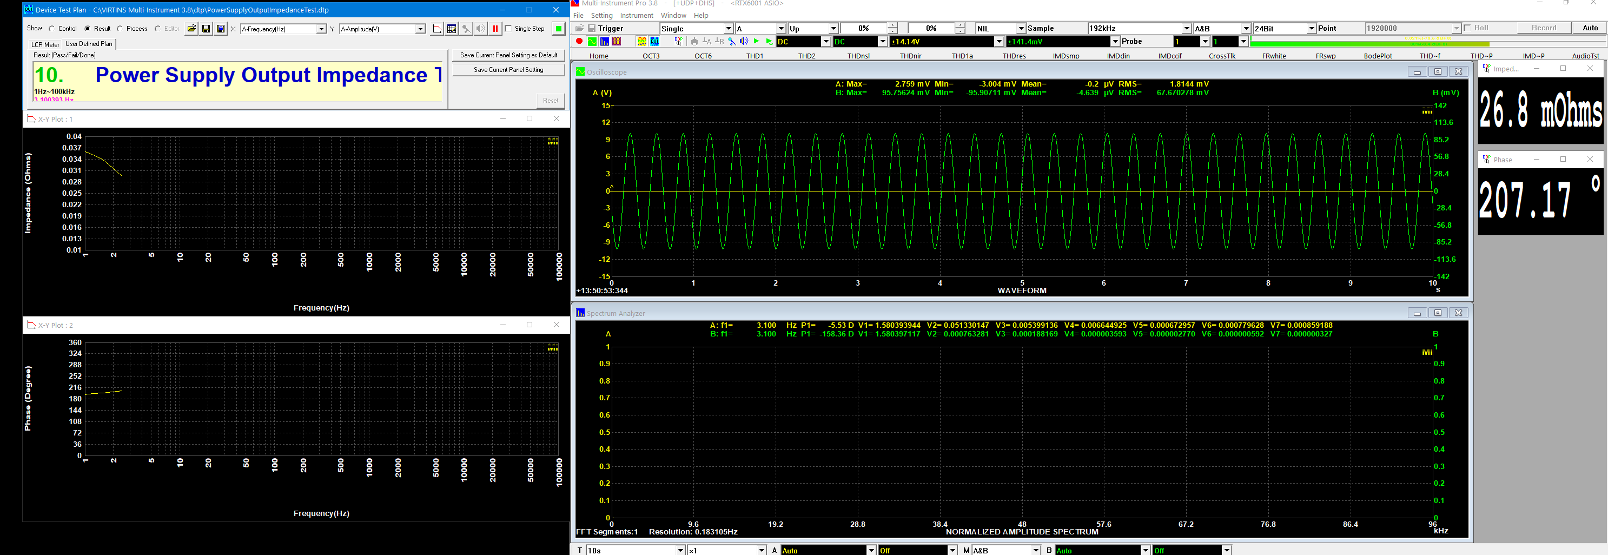Image resolution: width=1608 pixels, height=555 pixels.
Task: Open the Multimeter 888 icon
Action: click(x=617, y=41)
